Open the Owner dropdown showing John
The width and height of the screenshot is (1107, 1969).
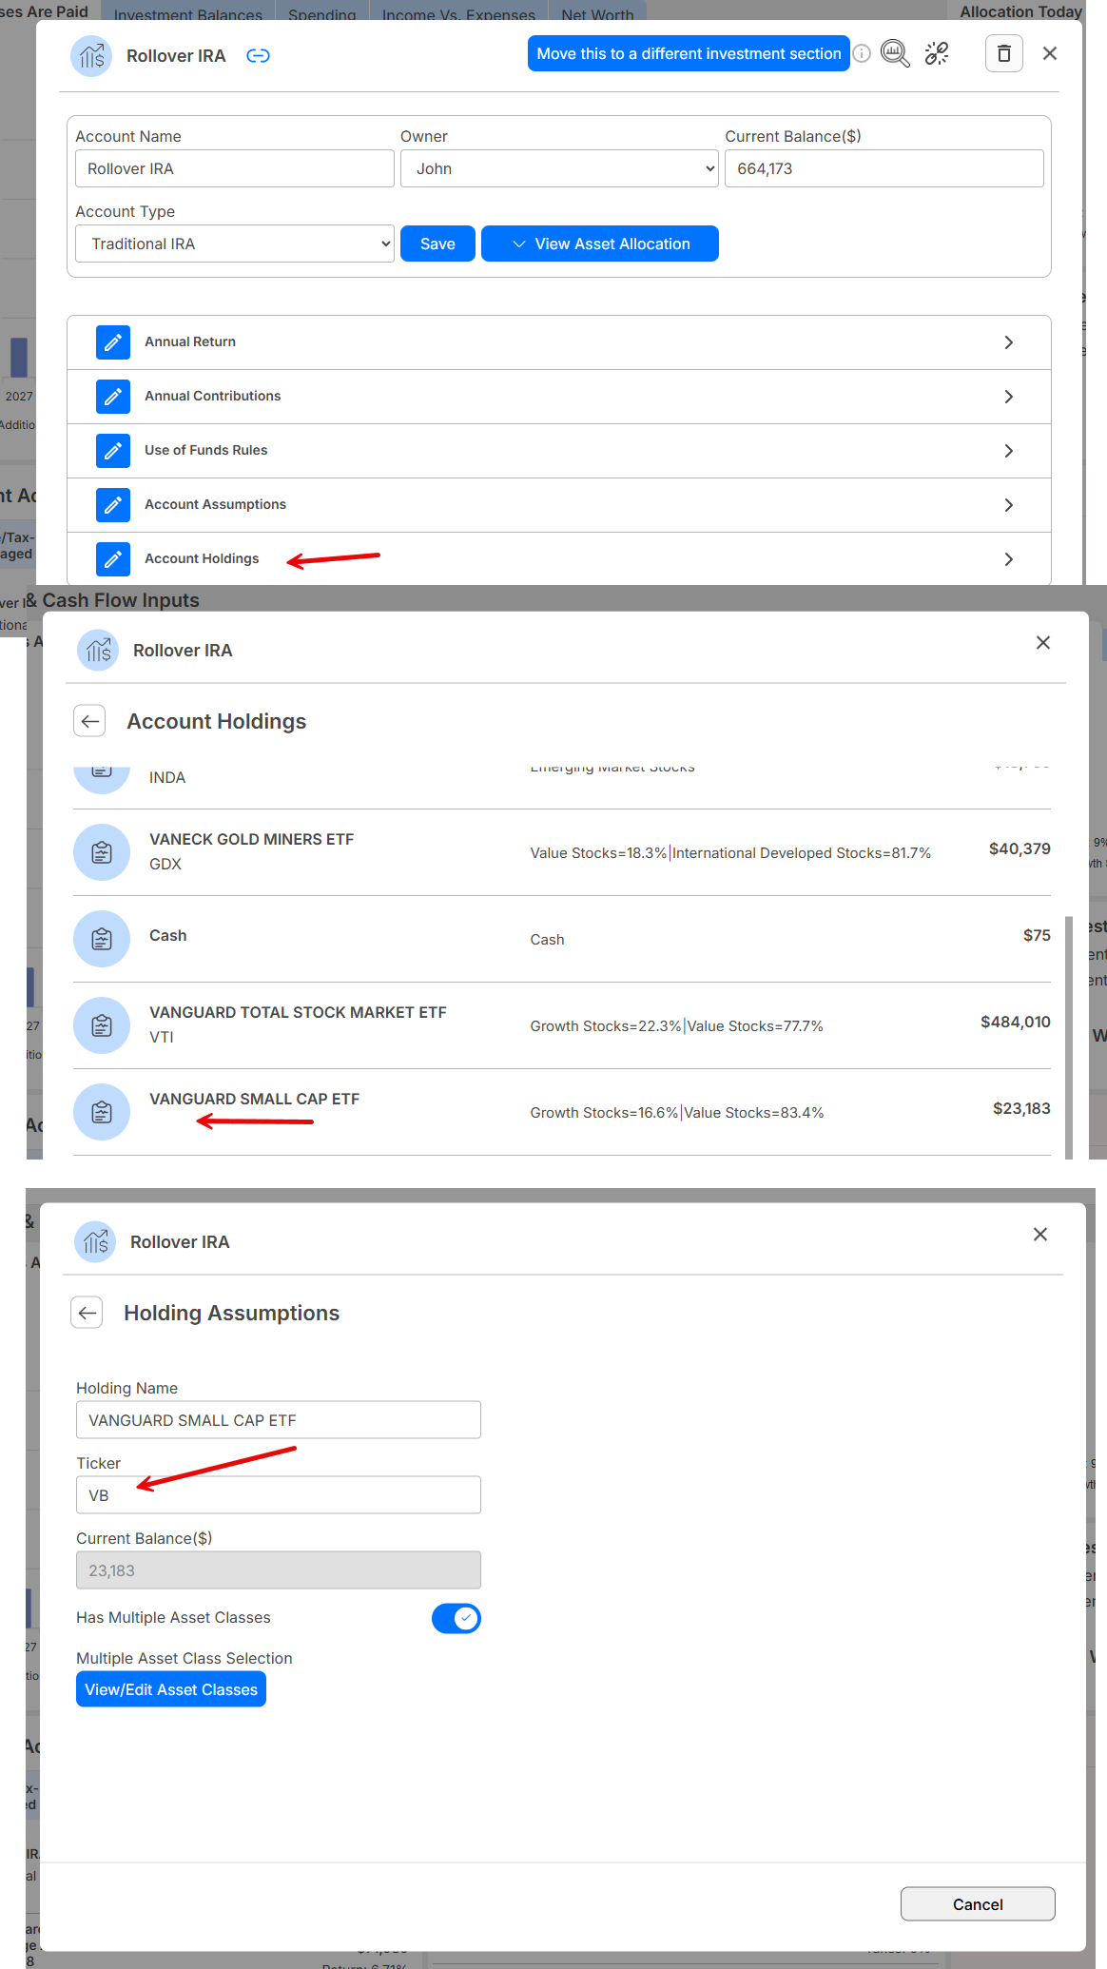click(x=559, y=168)
